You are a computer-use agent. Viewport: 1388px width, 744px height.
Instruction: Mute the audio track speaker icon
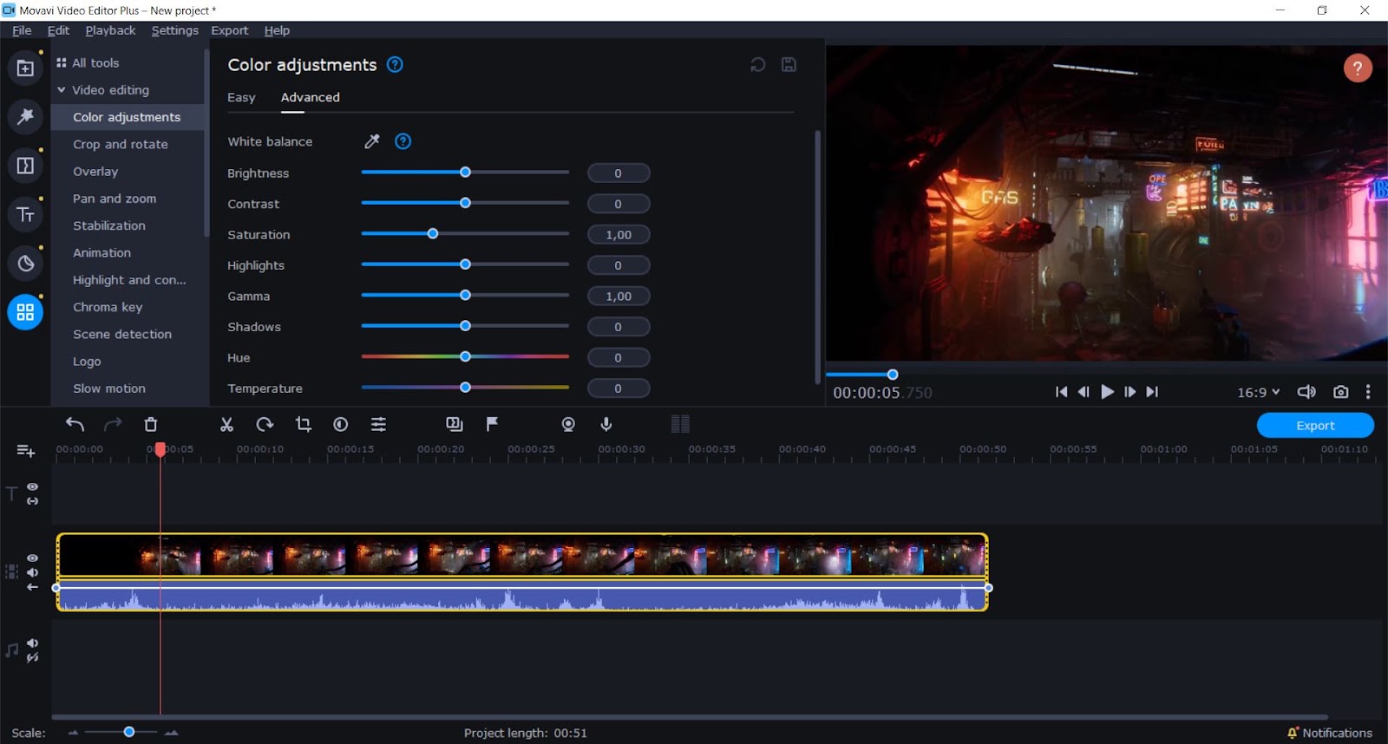click(x=32, y=643)
